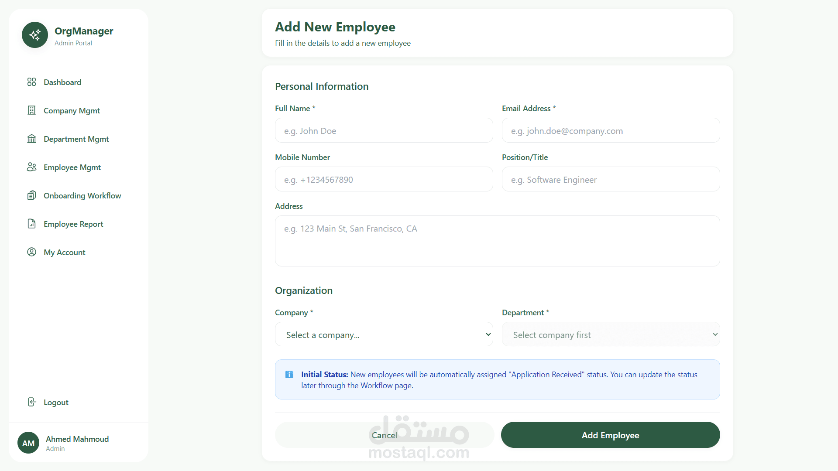The width and height of the screenshot is (838, 471).
Task: Click the Logout door icon
Action: tap(31, 402)
